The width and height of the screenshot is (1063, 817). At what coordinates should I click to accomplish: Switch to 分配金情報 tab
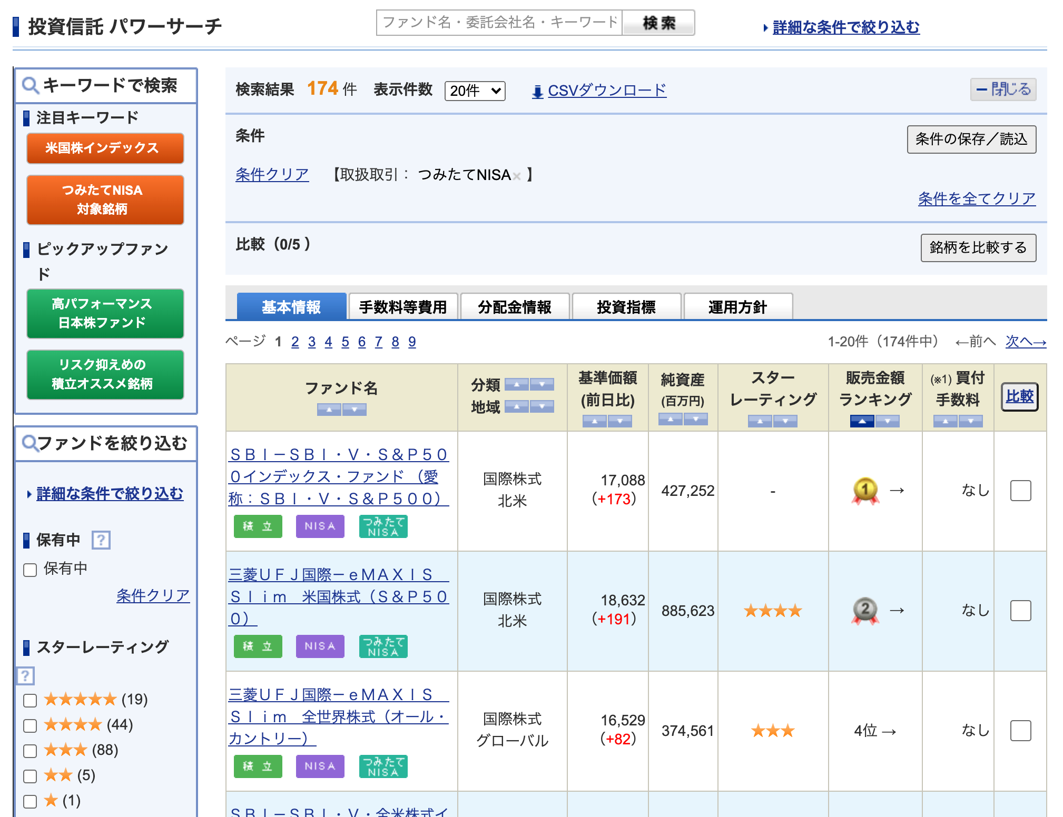515,306
